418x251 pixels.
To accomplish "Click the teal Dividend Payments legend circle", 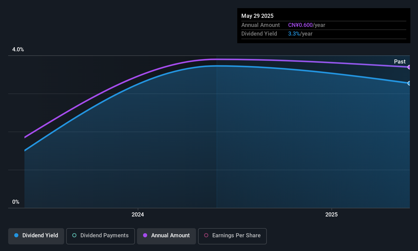I will 74,235.
